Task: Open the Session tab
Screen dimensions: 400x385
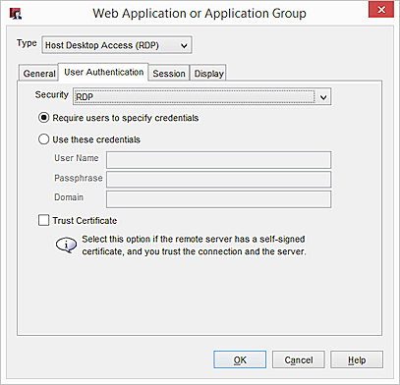Action: [x=169, y=73]
